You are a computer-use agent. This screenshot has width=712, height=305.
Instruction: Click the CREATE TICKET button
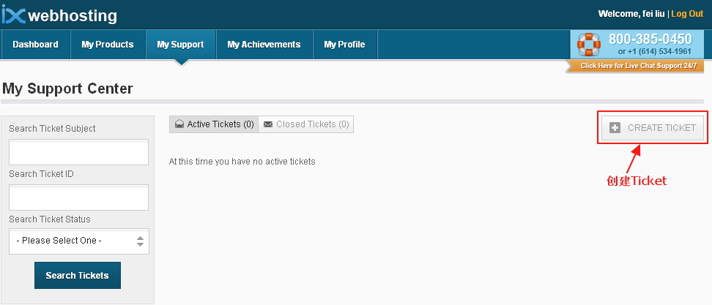653,128
